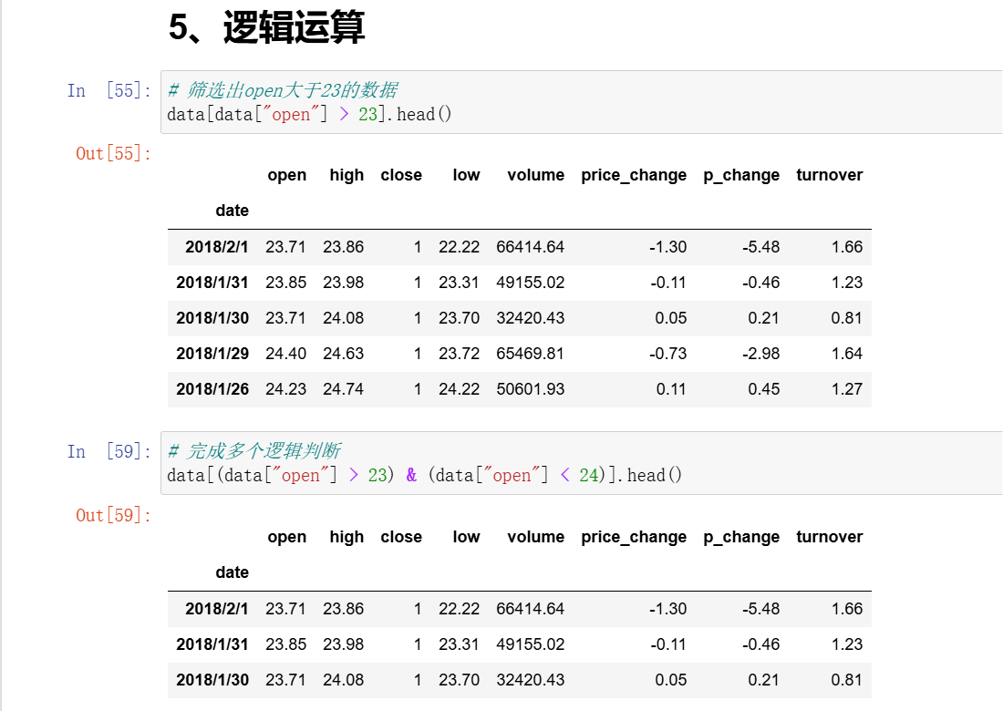The width and height of the screenshot is (1003, 711).
Task: Click open value 24.40
Action: coord(286,354)
